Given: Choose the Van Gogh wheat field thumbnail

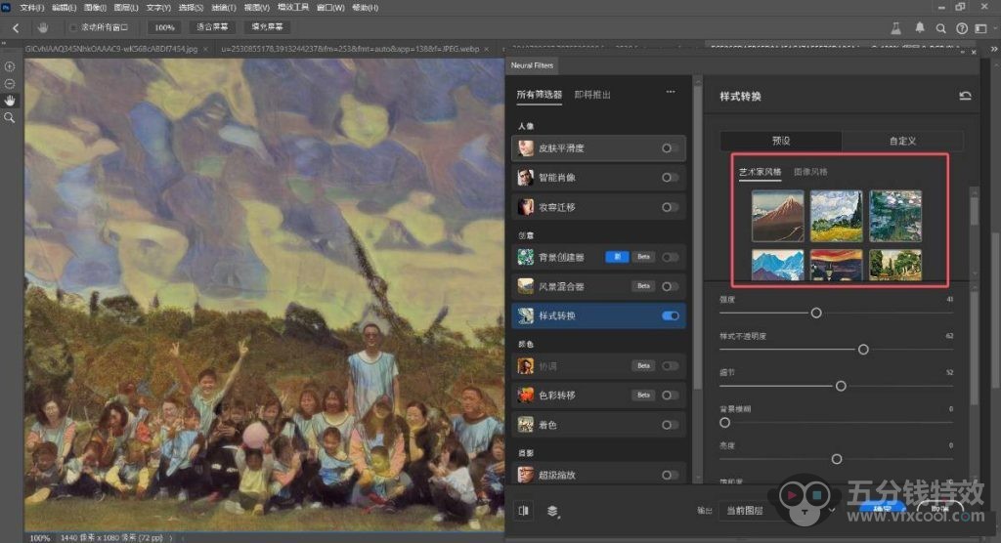Looking at the screenshot, I should (837, 216).
